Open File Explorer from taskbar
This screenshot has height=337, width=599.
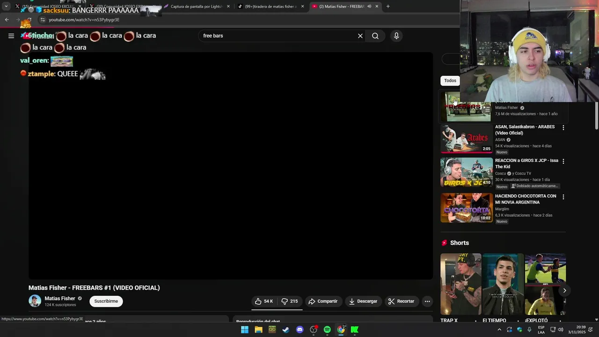[258, 330]
